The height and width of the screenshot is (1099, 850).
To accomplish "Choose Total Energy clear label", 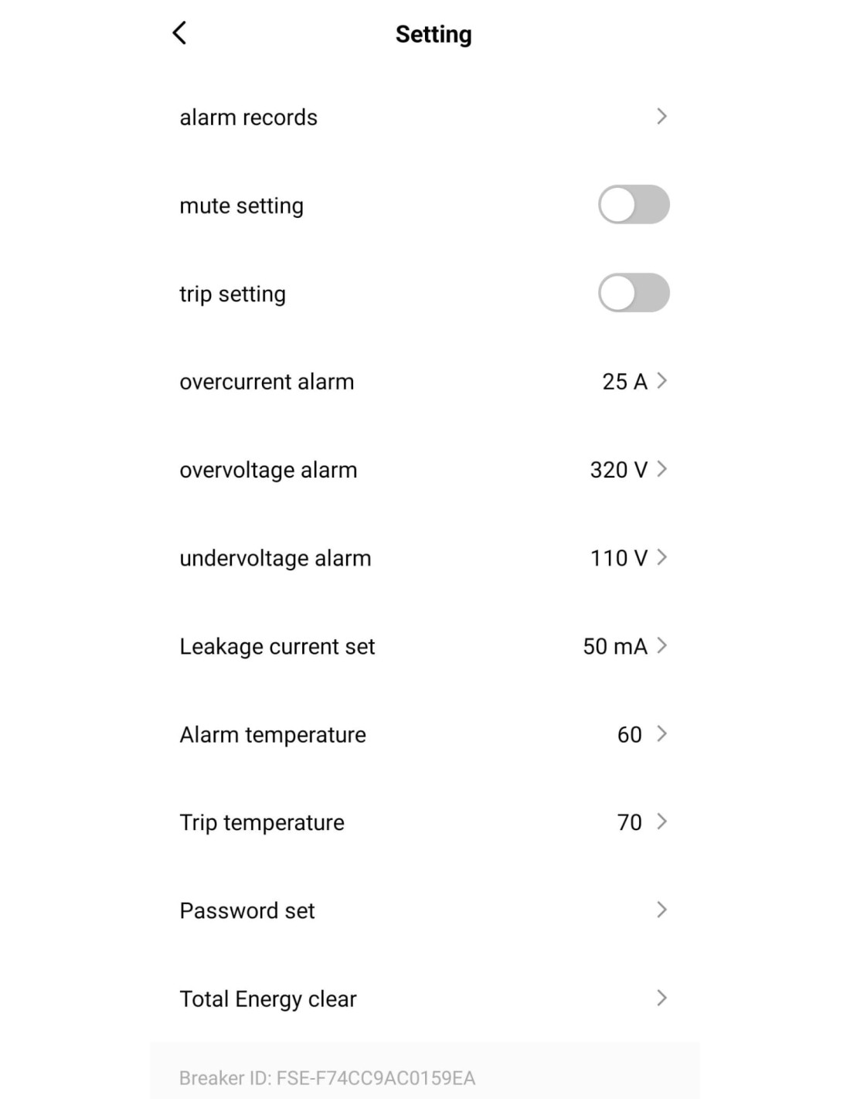I will click(x=268, y=999).
